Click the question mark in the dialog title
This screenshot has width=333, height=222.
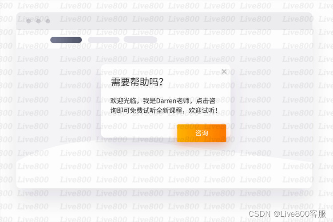[161, 82]
